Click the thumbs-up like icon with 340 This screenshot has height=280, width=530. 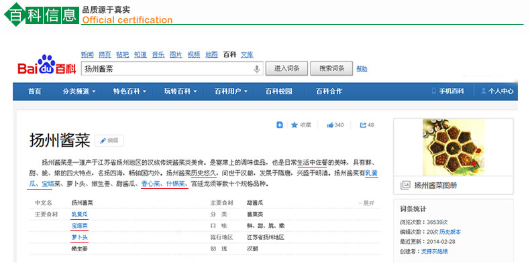pos(330,125)
